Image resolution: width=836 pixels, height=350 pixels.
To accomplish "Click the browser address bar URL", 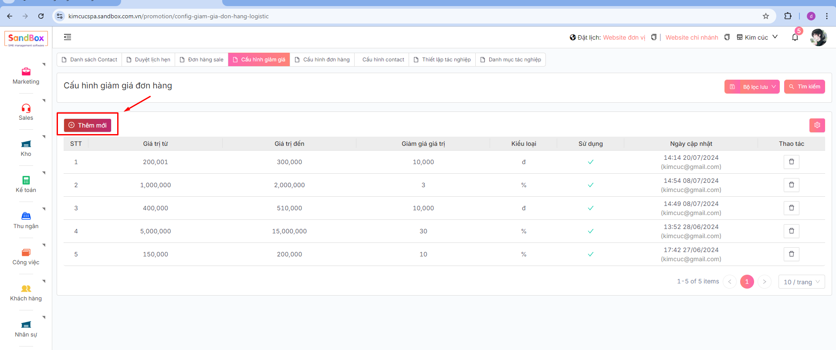I will [168, 16].
